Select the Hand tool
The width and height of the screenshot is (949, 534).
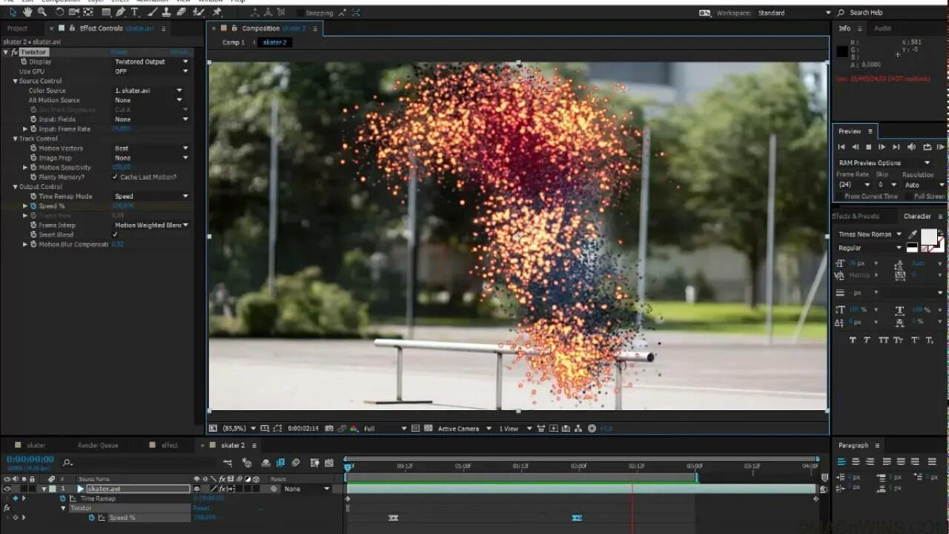(27, 12)
